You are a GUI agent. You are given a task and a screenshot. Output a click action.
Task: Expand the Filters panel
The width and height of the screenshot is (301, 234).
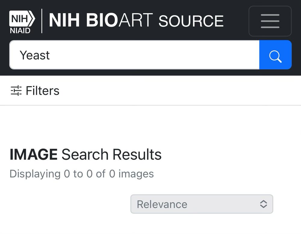tap(35, 91)
